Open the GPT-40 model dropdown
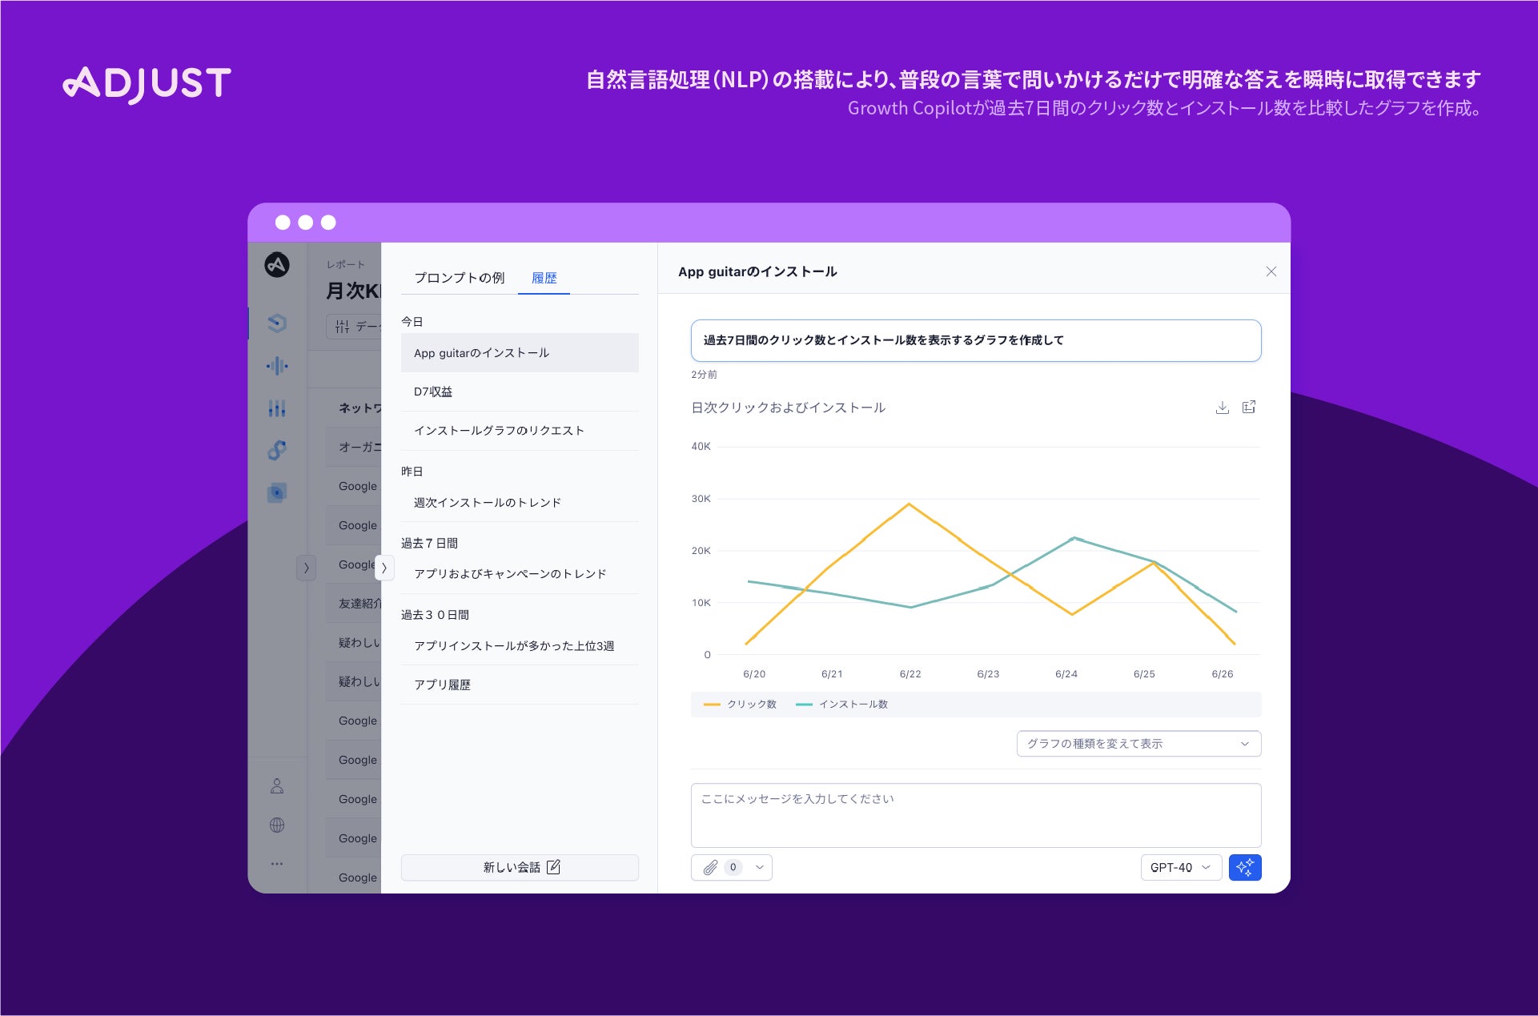Screen dimensions: 1538x1016 coord(1180,867)
